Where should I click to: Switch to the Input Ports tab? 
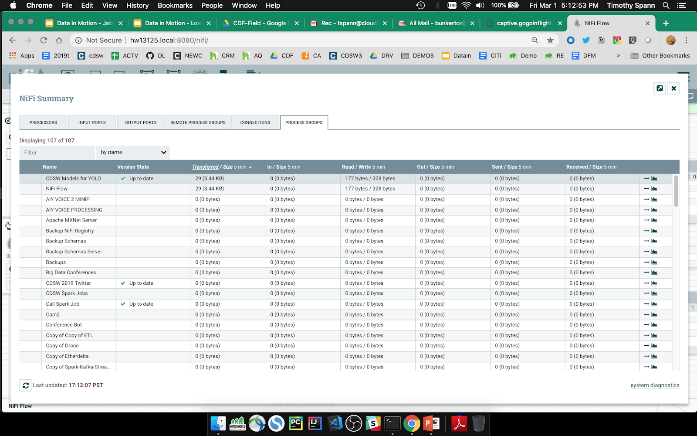[92, 123]
